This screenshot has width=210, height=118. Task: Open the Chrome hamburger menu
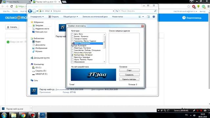point(209,6)
